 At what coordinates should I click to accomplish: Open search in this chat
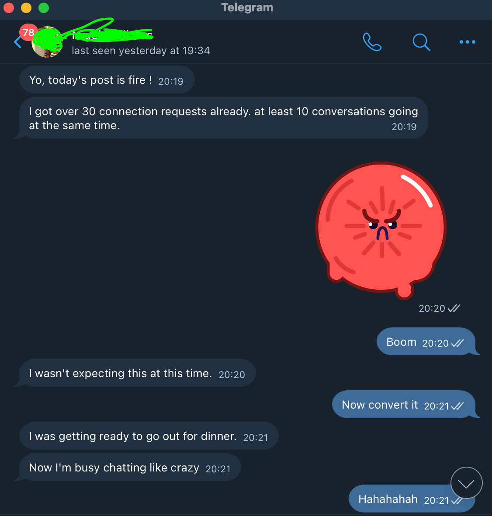click(421, 42)
